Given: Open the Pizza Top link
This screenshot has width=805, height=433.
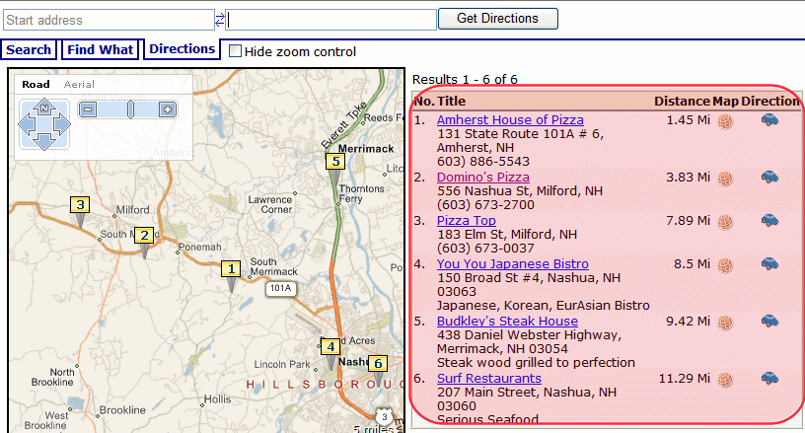Looking at the screenshot, I should click(x=467, y=220).
